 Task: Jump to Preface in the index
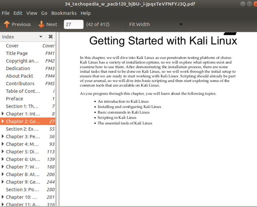[x=14, y=99]
